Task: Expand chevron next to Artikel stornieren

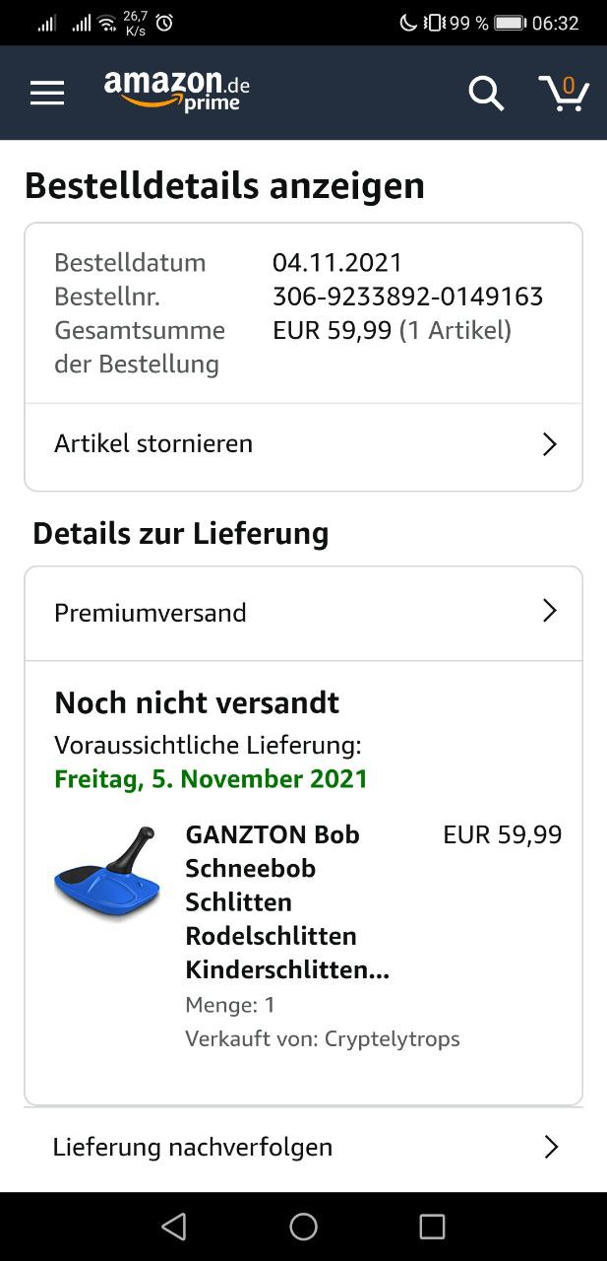Action: click(550, 444)
